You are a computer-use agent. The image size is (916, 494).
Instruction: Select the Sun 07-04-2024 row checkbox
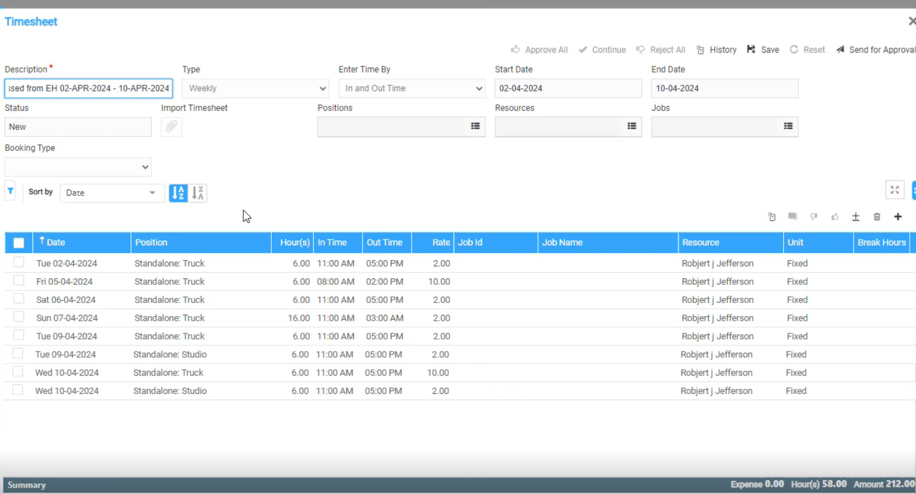point(19,317)
